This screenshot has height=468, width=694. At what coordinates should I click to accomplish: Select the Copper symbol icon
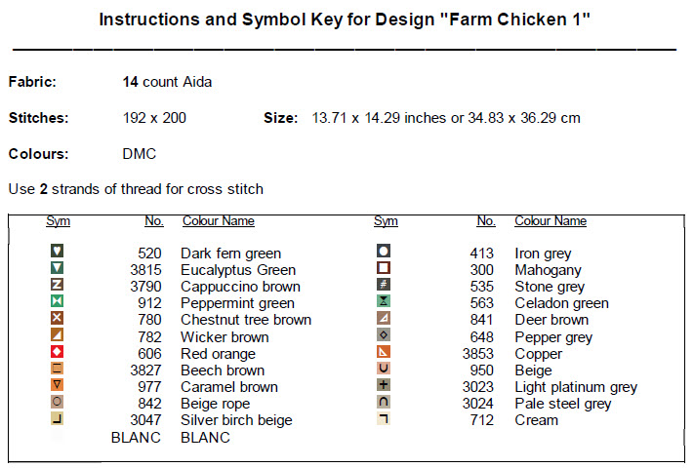tap(384, 352)
